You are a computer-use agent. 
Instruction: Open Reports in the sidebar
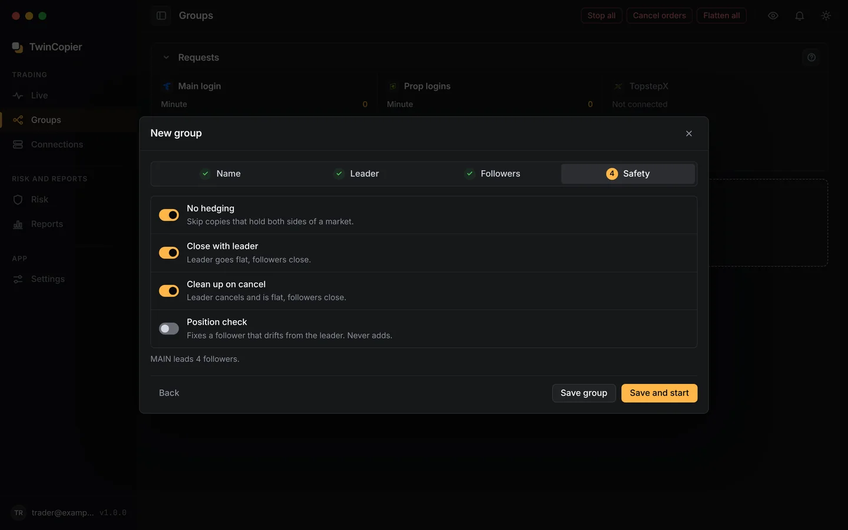69,224
